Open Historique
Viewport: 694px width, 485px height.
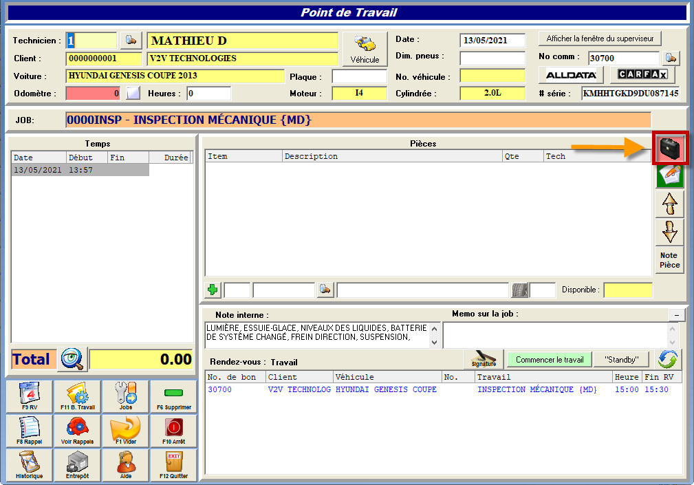tap(30, 466)
